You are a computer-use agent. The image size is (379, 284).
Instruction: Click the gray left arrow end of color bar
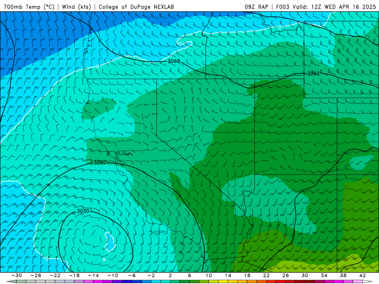click(11, 282)
